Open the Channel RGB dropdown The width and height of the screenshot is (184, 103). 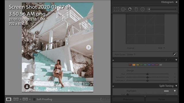point(161,48)
